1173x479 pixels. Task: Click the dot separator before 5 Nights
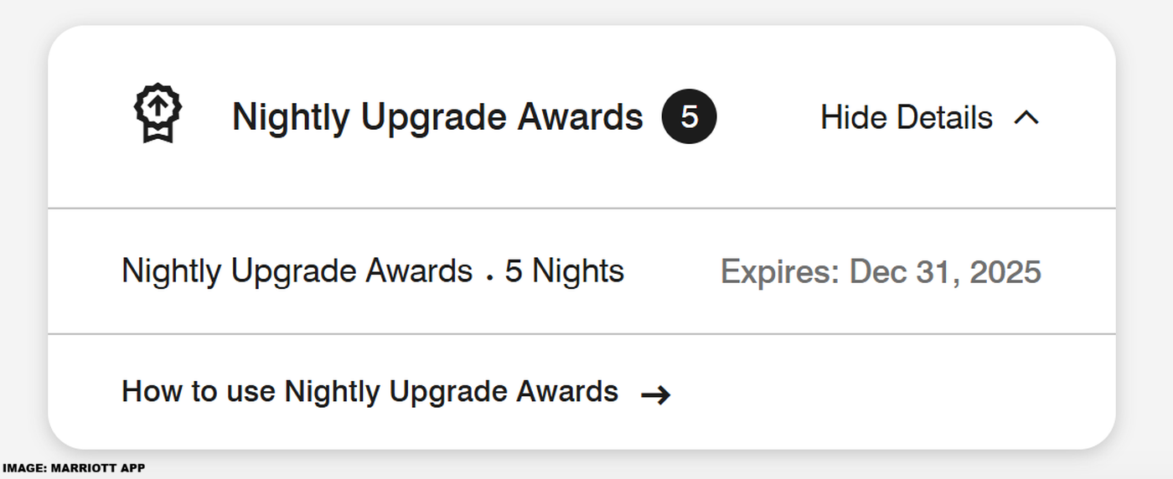click(x=488, y=277)
